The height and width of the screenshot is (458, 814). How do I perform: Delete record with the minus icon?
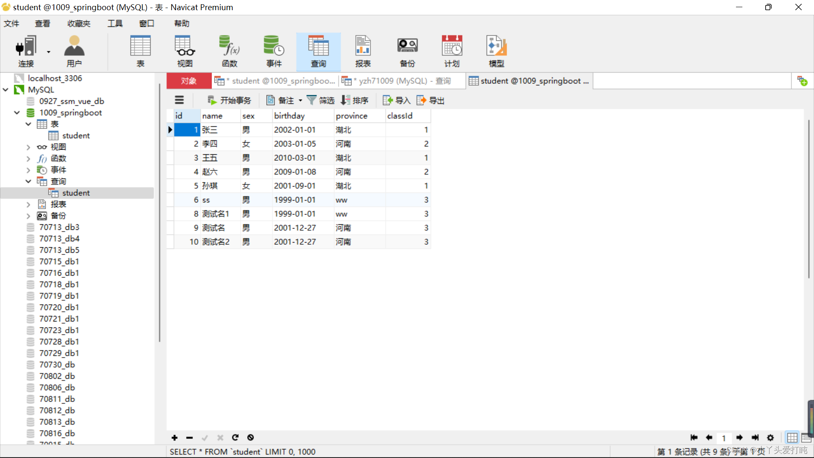[190, 438]
